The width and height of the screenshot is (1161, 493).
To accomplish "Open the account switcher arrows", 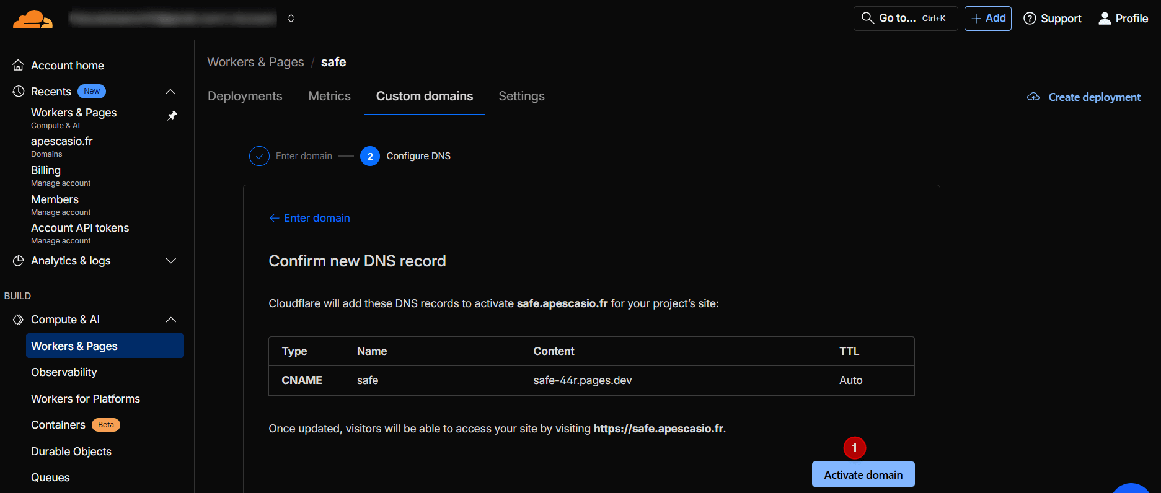I will pos(291,19).
